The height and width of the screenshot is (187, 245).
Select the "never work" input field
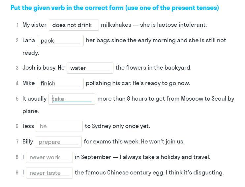[x=49, y=157]
